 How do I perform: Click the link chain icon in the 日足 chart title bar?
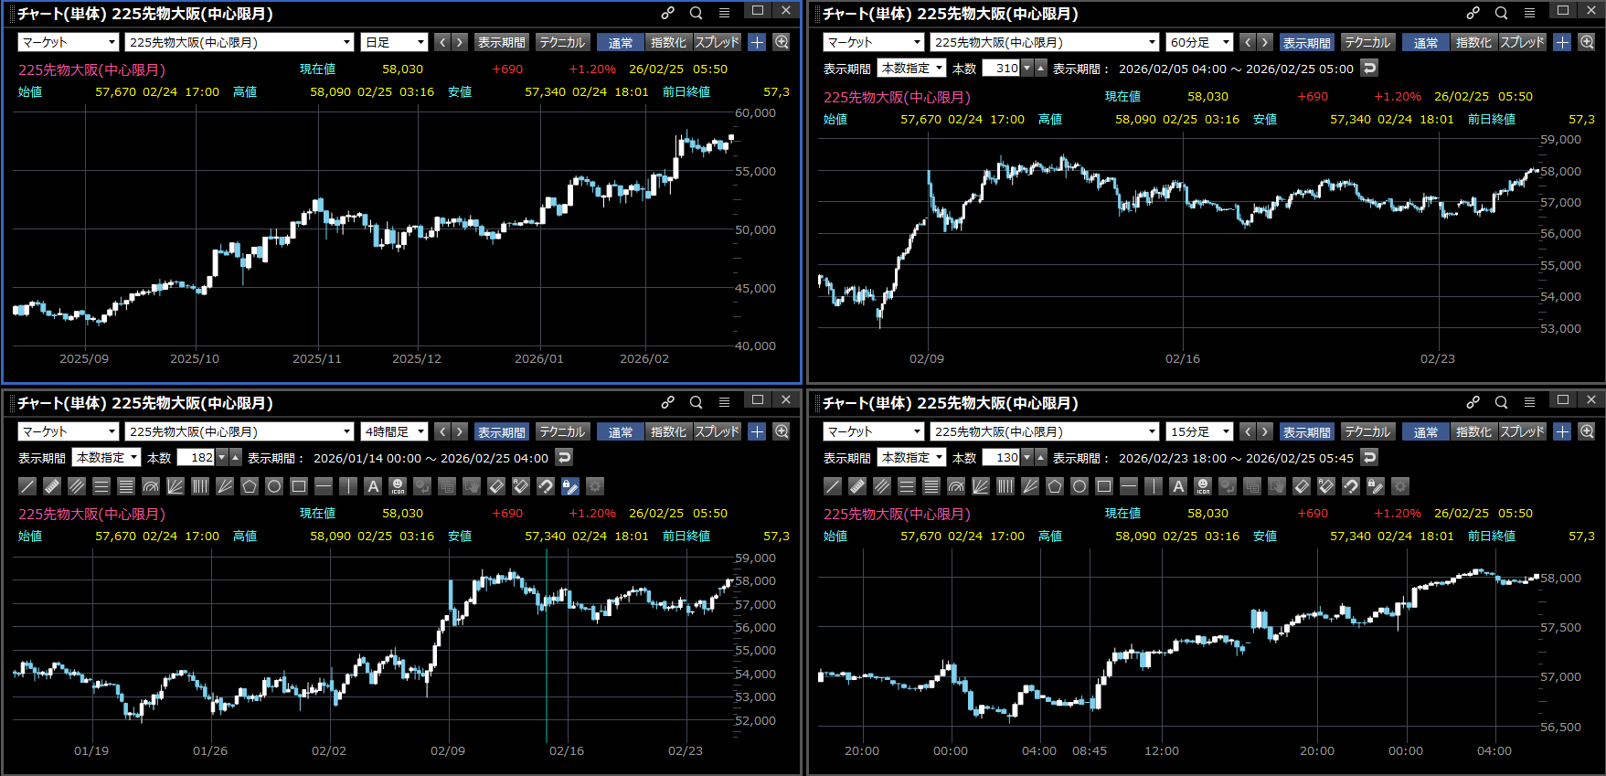click(668, 13)
